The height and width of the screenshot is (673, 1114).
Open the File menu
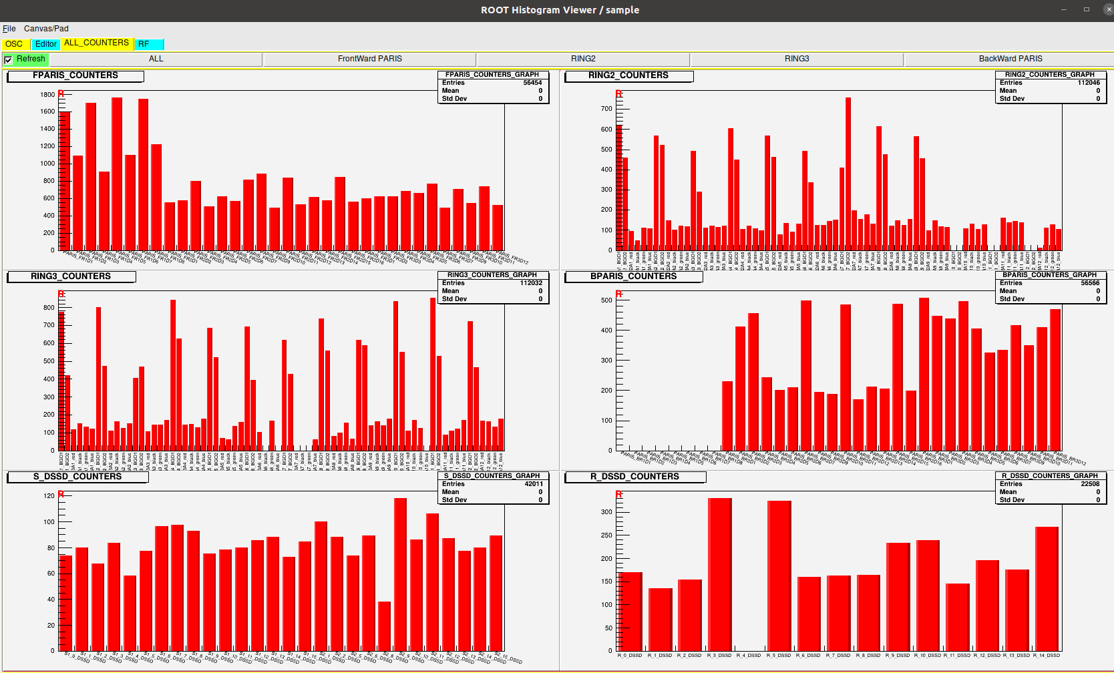(x=9, y=29)
